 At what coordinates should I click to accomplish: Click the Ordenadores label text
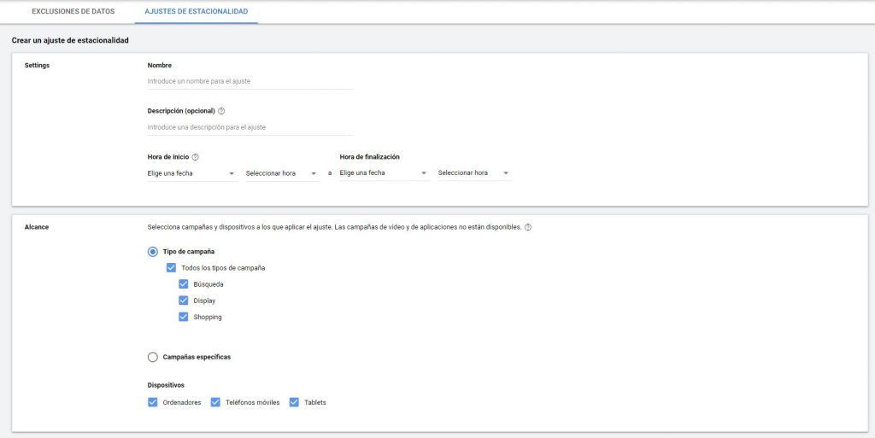tap(182, 402)
